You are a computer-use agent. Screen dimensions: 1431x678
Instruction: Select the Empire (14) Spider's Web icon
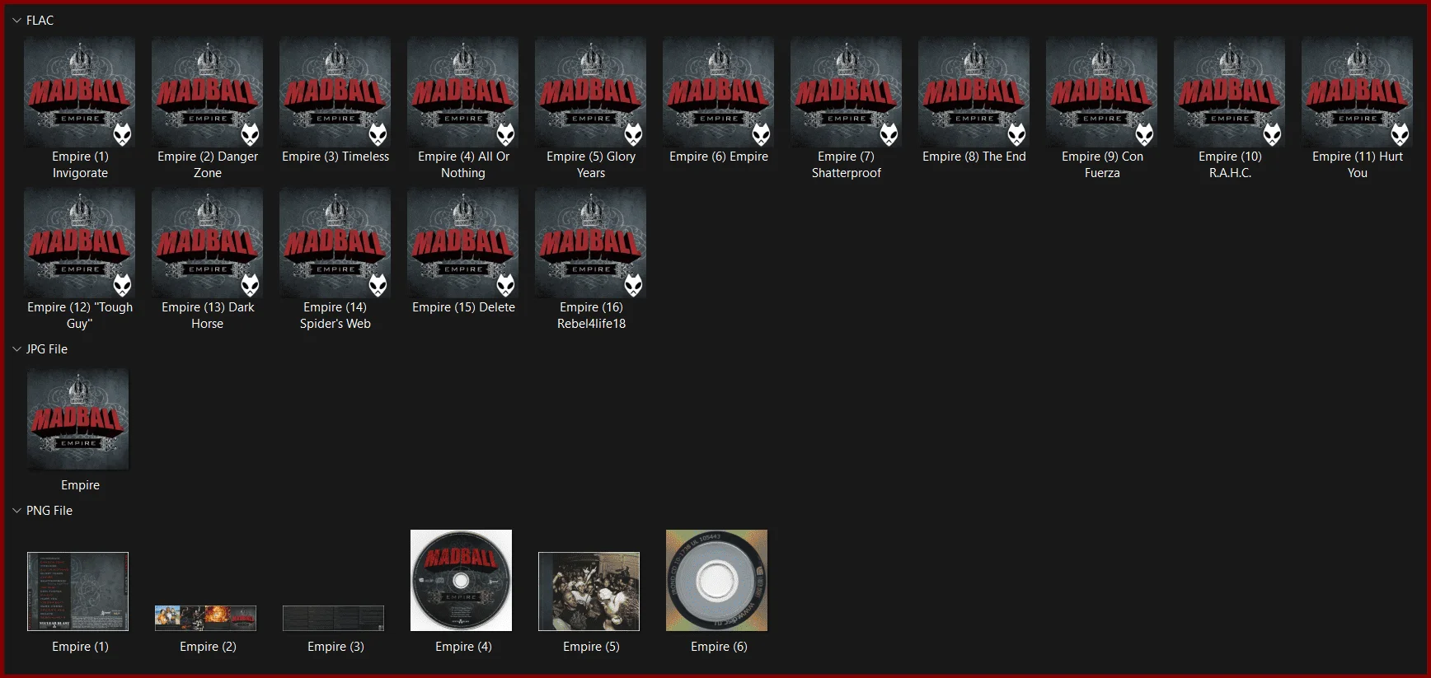(x=335, y=242)
